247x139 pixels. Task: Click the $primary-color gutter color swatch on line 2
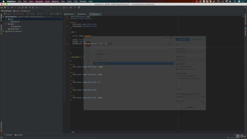(67, 19)
